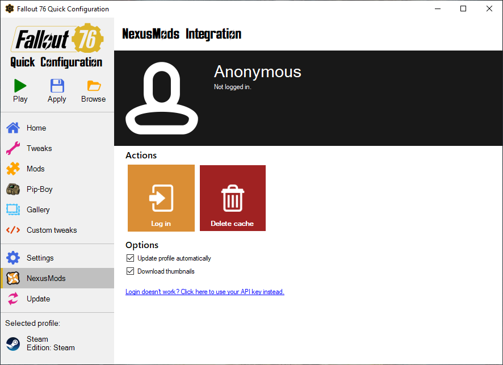This screenshot has height=365, width=503.
Task: Click the pink wrench Tweaks icon
Action: (x=13, y=149)
